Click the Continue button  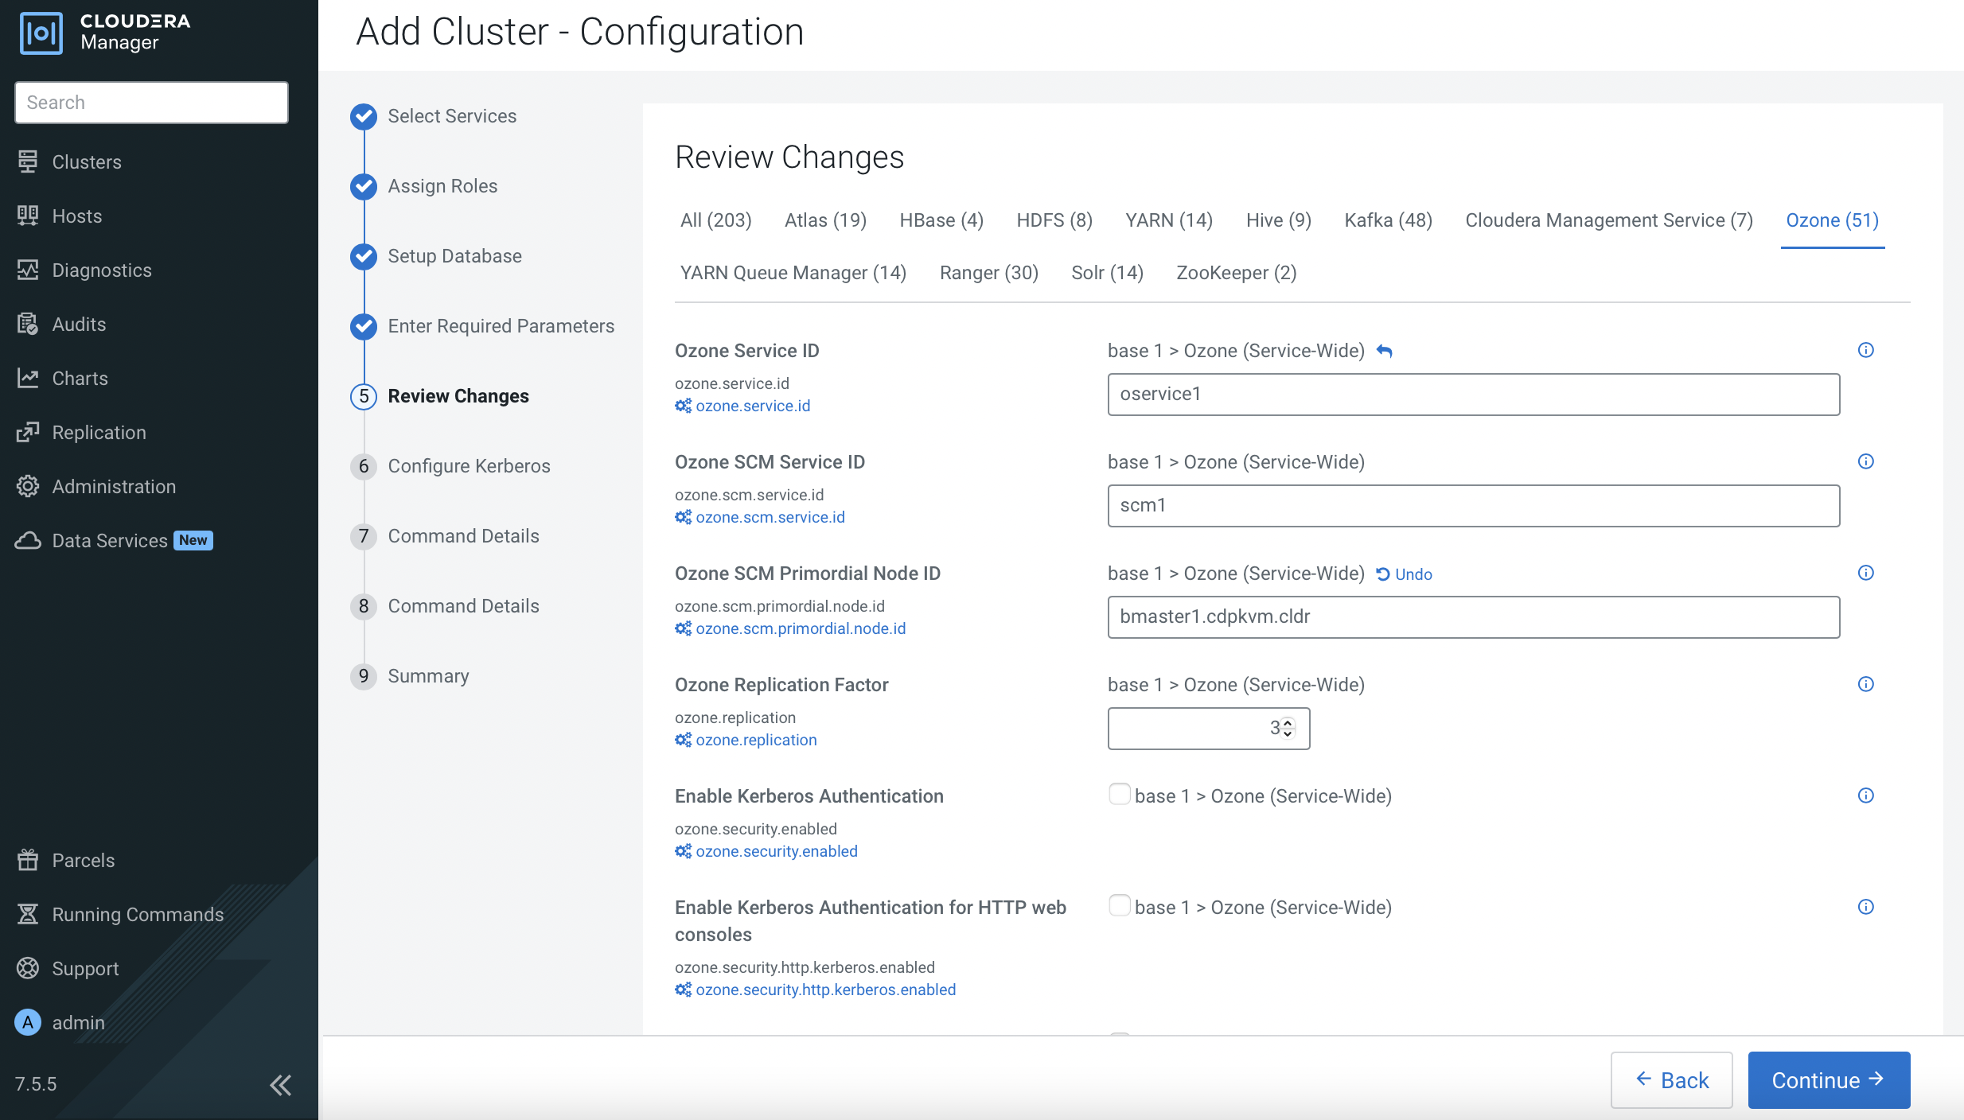[1828, 1080]
